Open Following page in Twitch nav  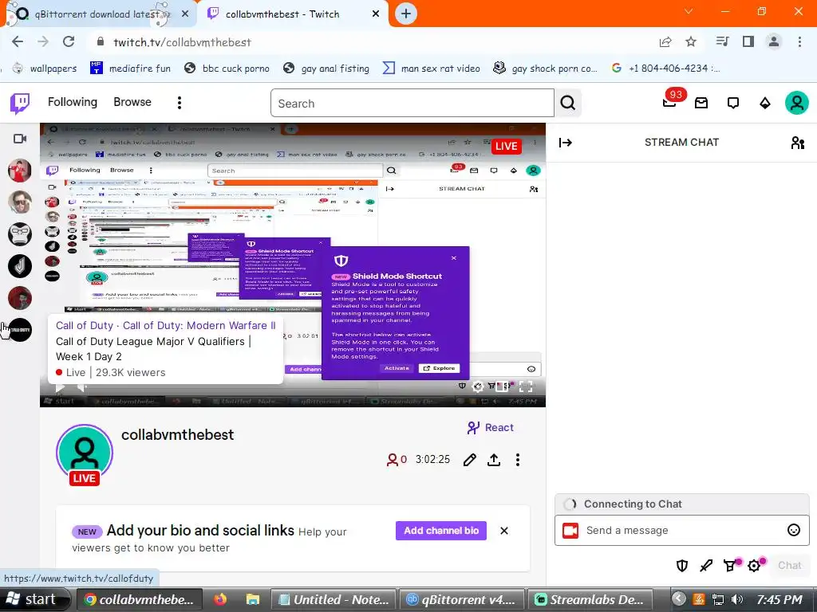click(x=73, y=102)
